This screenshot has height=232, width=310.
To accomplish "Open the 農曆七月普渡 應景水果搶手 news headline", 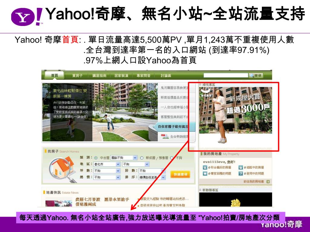I will pos(102,202).
